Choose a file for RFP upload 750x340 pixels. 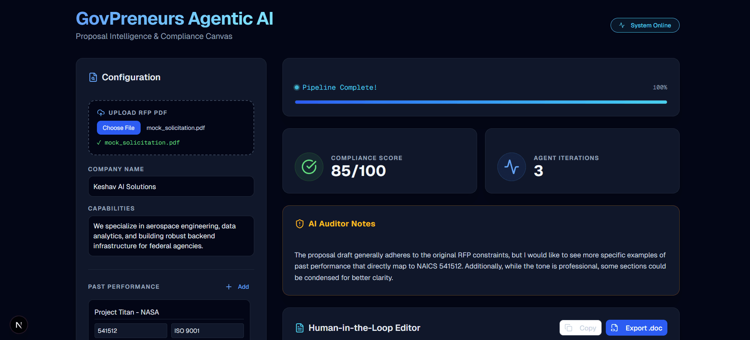coord(118,128)
